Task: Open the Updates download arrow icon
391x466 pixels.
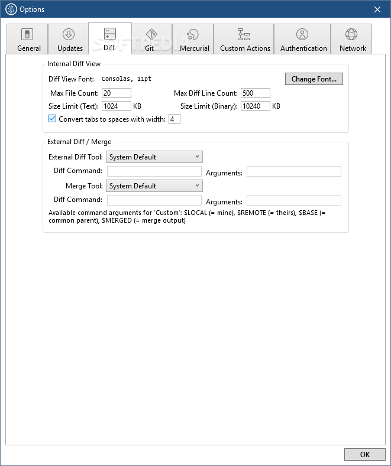Action: coord(69,34)
